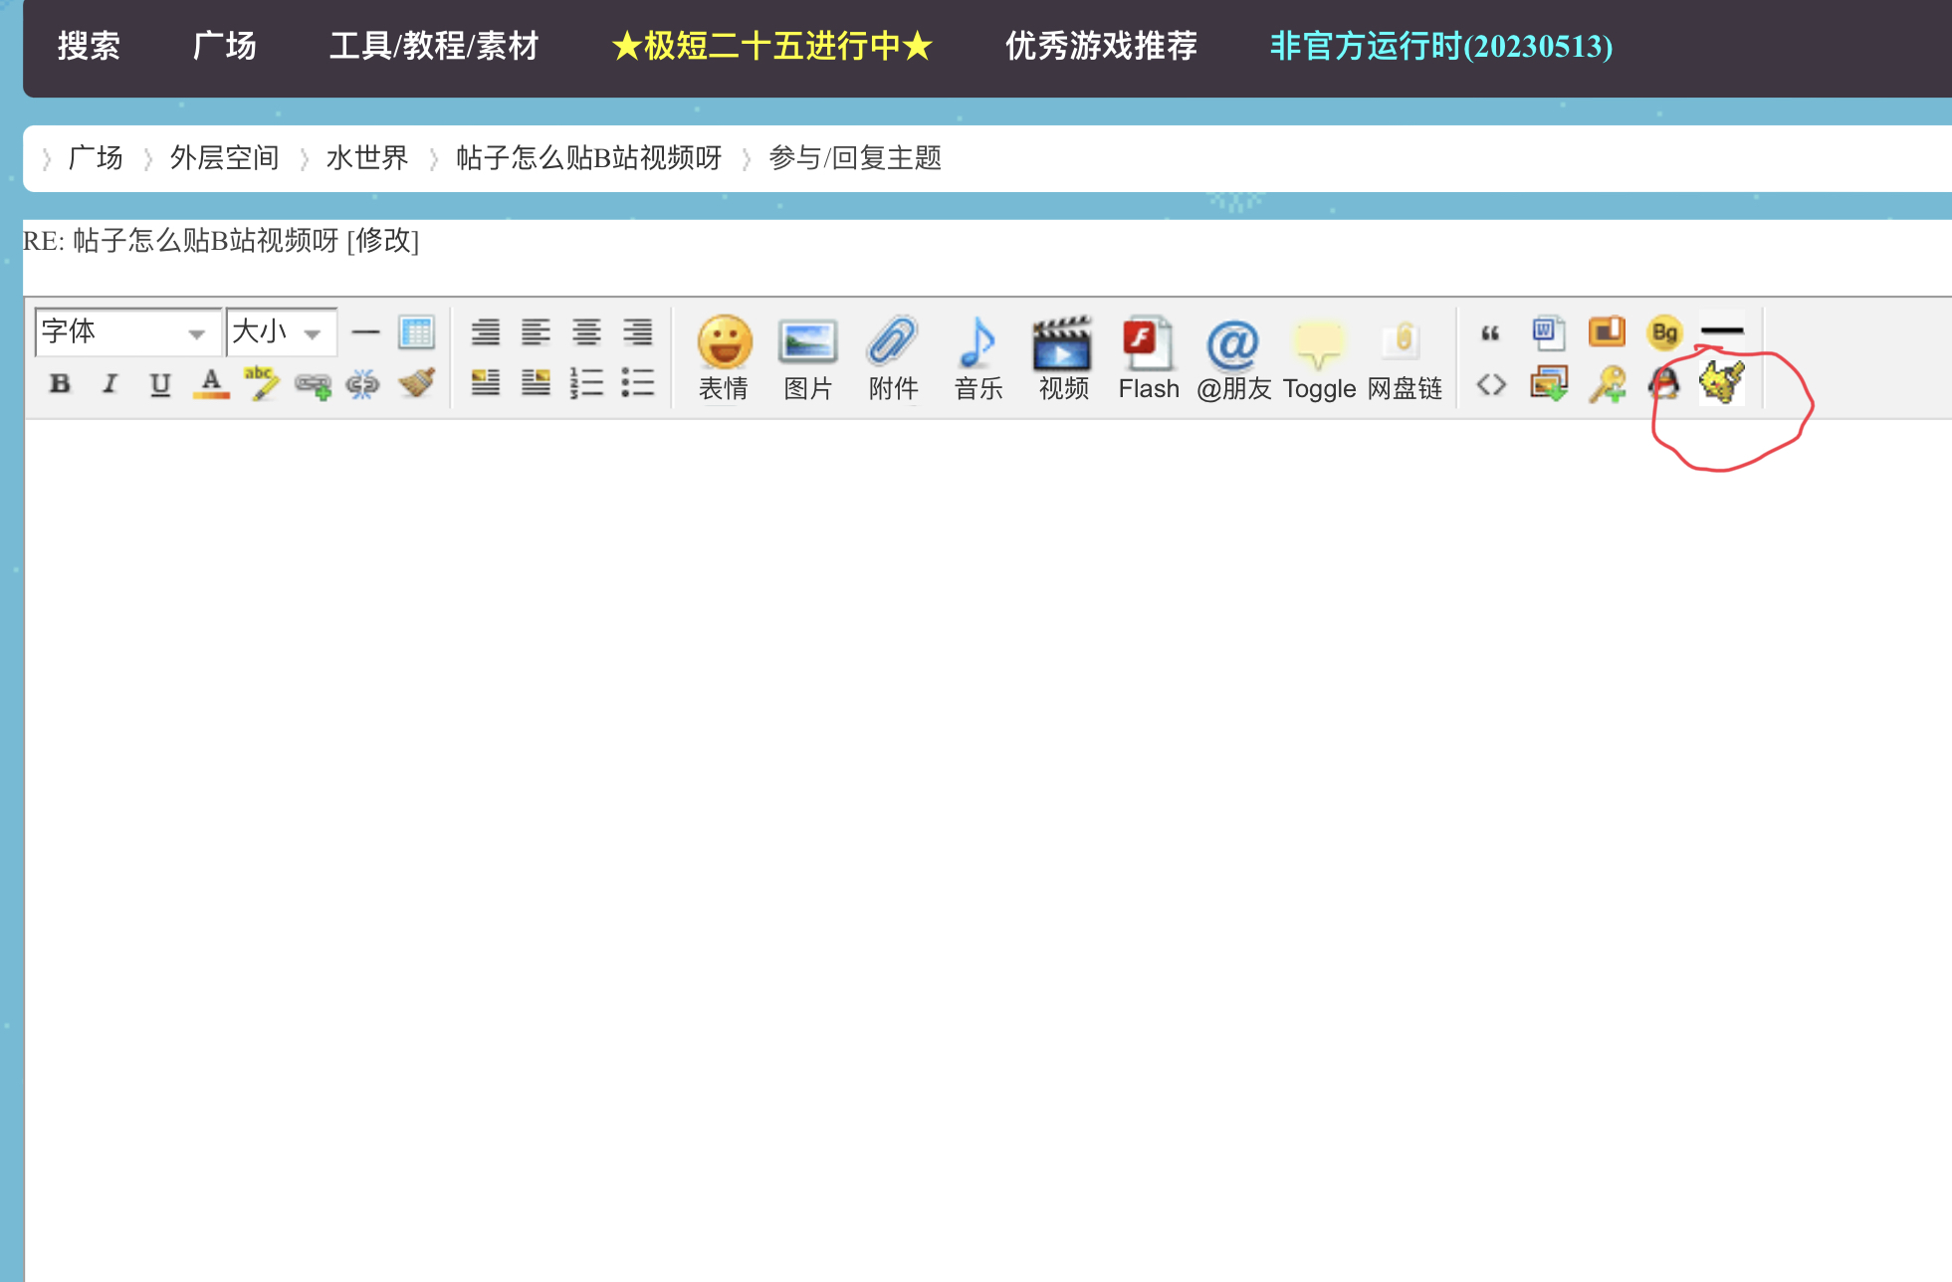Click the 网盘链 netdisk link button
The width and height of the screenshot is (1952, 1282).
[x=1405, y=358]
